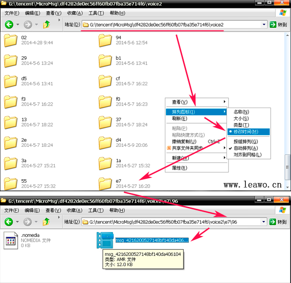Click green Go arrow in e7\96 window
291x283 pixels.
coord(273,222)
